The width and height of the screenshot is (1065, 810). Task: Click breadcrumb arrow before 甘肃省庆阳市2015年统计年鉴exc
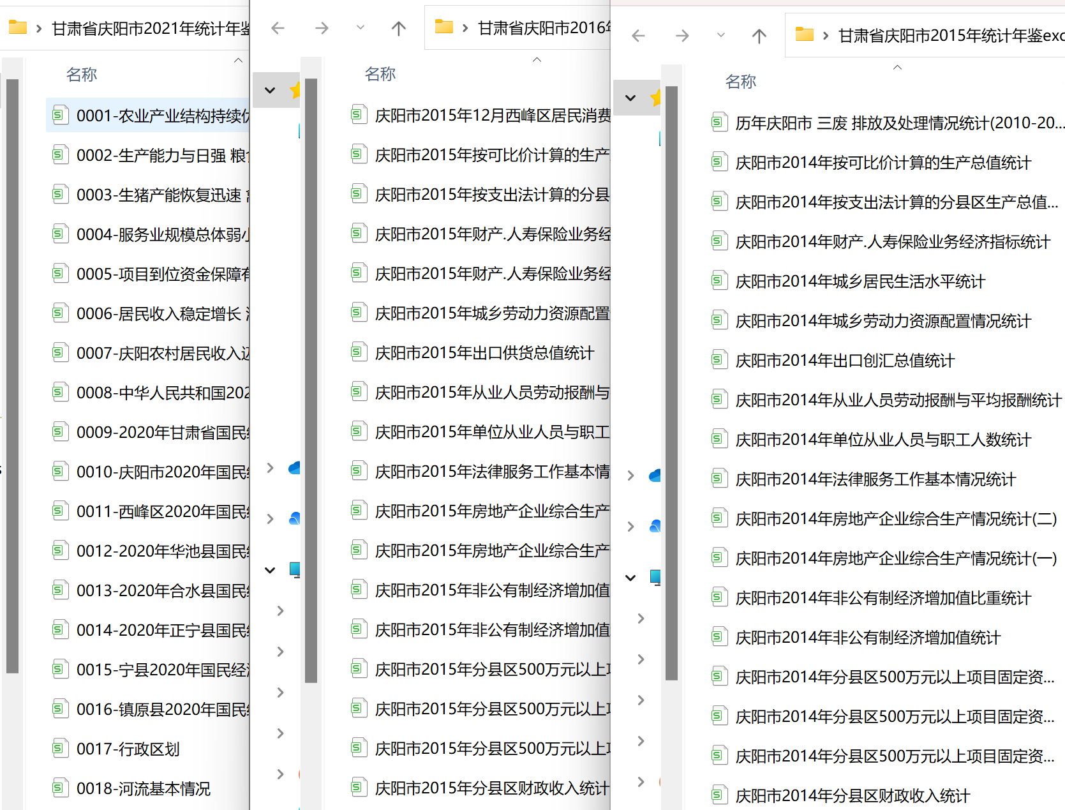point(826,36)
